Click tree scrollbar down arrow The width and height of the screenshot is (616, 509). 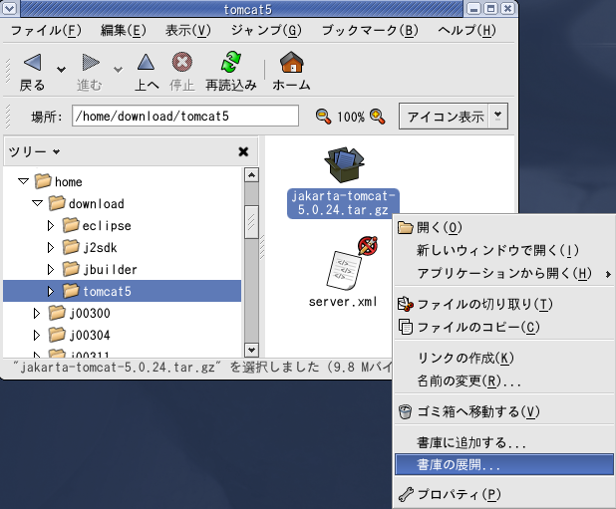coord(251,350)
